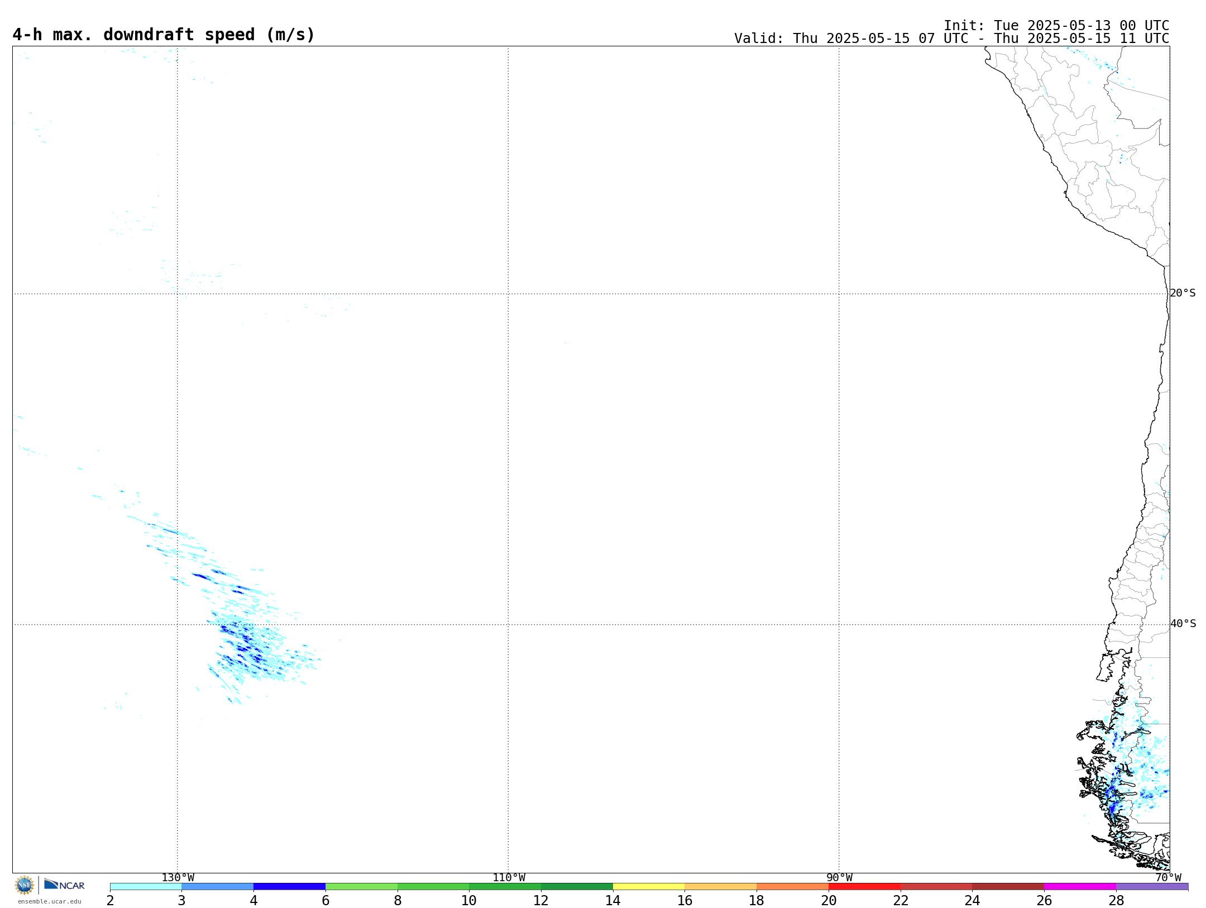The image size is (1206, 908).
Task: Click the colorbar tick label 12
Action: coord(541,901)
